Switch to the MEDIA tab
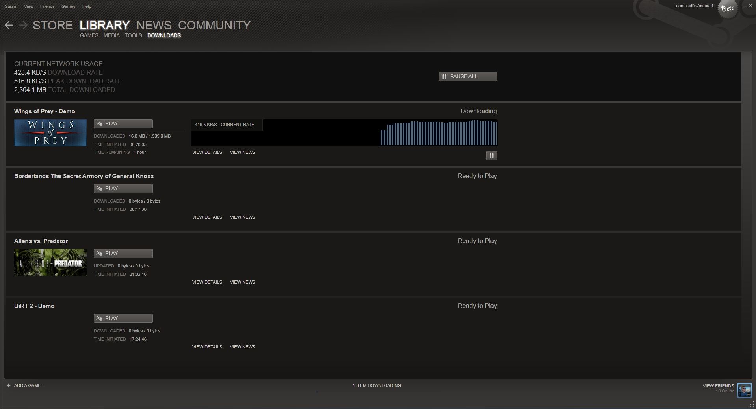This screenshot has height=409, width=756. (111, 35)
